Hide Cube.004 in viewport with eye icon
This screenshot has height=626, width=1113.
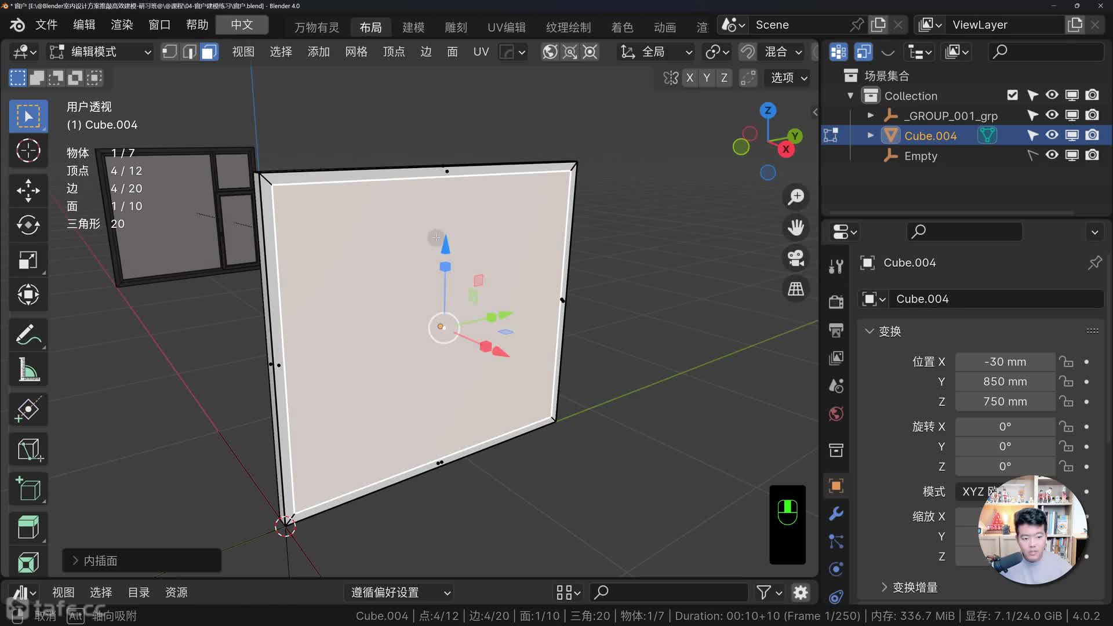(x=1052, y=135)
